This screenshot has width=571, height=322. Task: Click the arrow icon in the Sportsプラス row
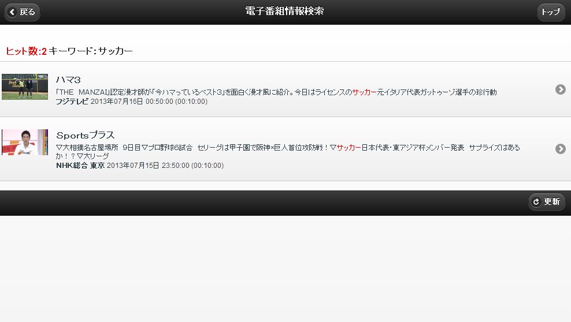pyautogui.click(x=561, y=149)
